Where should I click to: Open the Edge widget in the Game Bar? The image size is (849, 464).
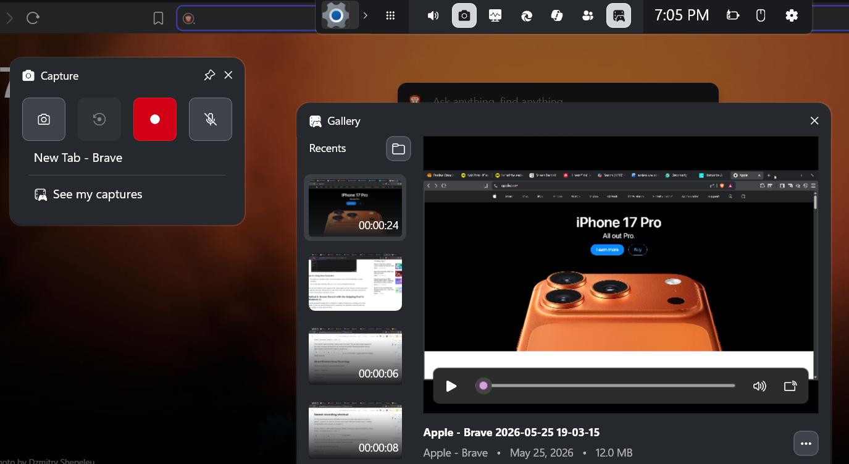tap(526, 15)
